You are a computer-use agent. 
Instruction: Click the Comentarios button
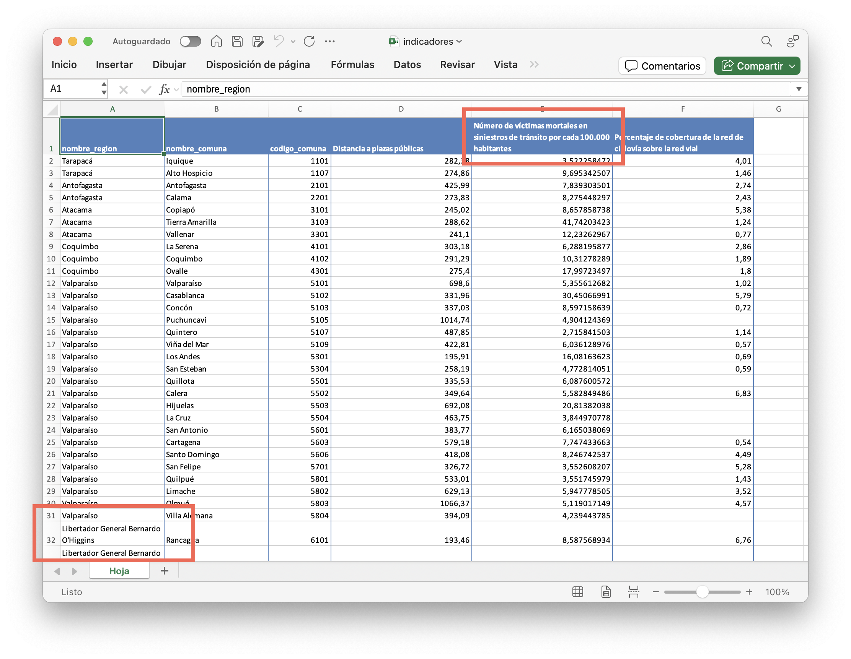pyautogui.click(x=662, y=66)
